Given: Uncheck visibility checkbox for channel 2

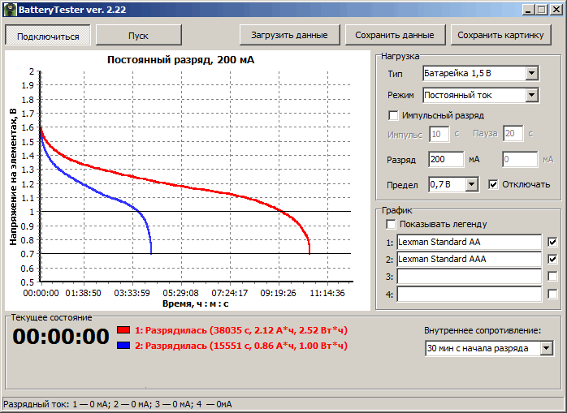Looking at the screenshot, I should tap(552, 259).
